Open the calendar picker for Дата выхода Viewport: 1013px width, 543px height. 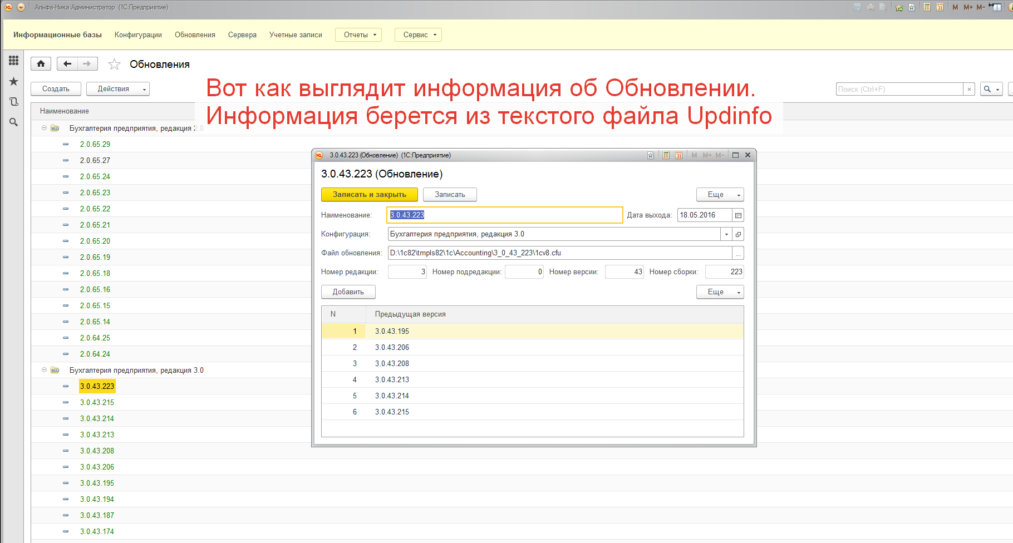[738, 215]
